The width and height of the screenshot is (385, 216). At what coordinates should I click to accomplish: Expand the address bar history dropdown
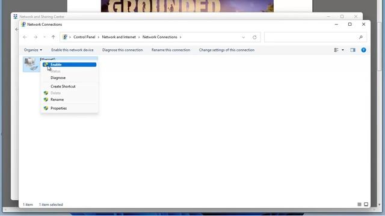click(x=243, y=37)
